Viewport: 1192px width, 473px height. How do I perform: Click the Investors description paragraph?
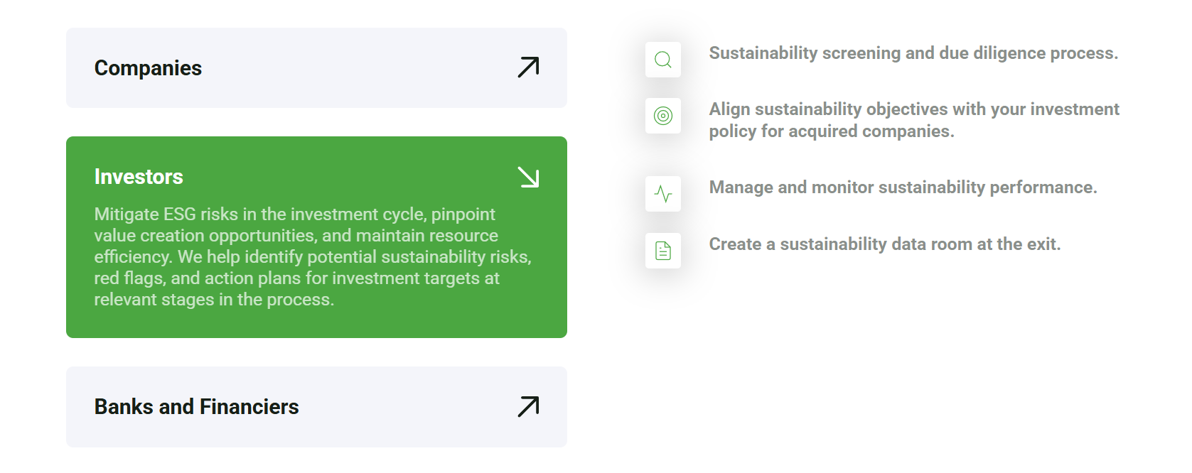coord(313,257)
